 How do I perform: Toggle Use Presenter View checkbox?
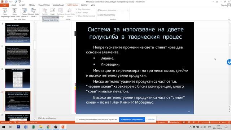tap(99, 15)
